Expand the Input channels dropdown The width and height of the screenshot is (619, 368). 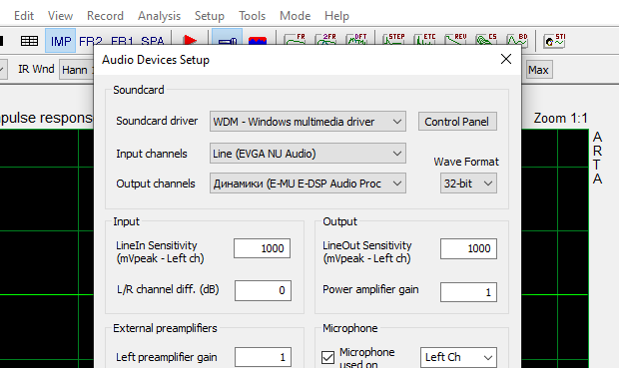[308, 154]
